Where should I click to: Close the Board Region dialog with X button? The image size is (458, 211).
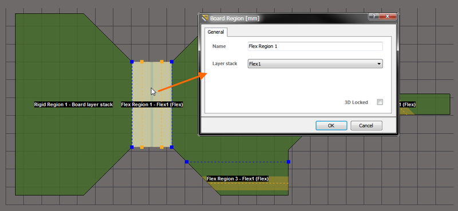click(388, 17)
